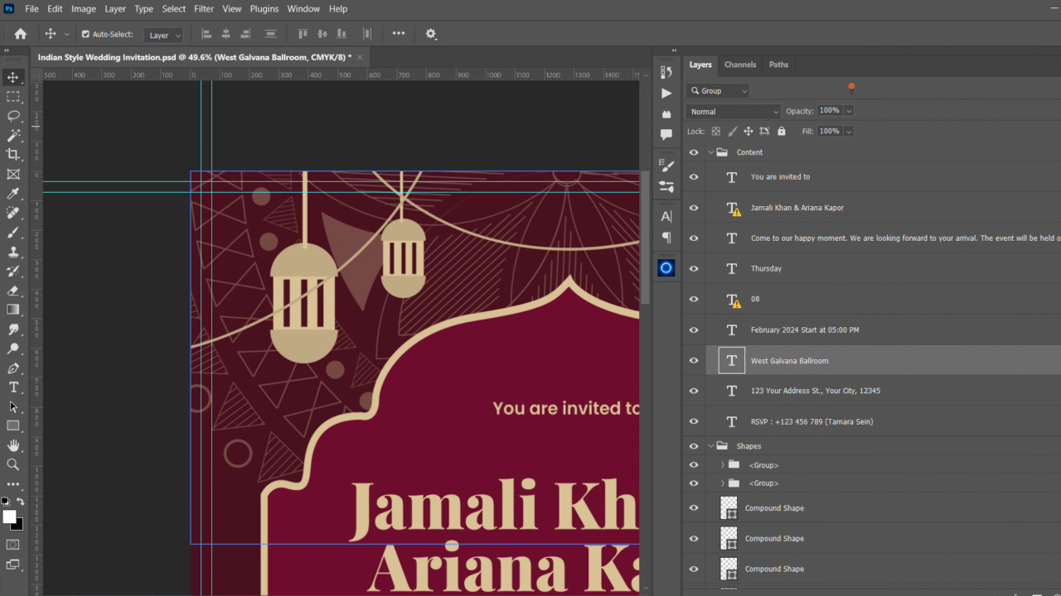Open the Auto-Select Layer dropdown
1061x596 pixels.
click(x=163, y=36)
